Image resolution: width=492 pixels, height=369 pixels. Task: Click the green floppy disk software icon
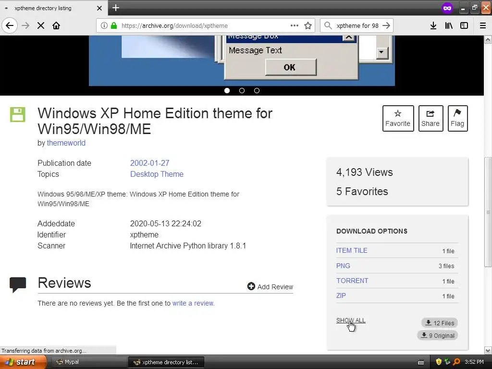pos(18,114)
